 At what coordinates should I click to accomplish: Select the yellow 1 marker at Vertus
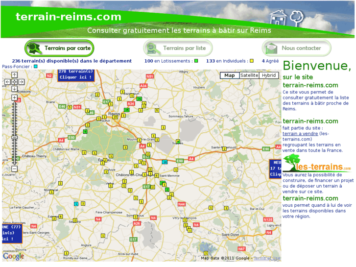coord(111,186)
